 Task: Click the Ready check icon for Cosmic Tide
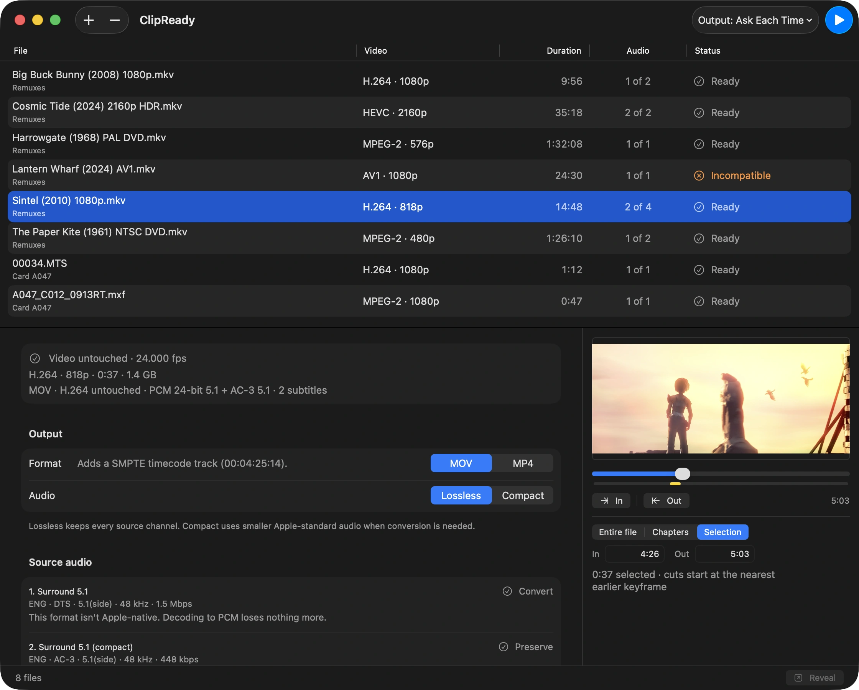point(699,113)
